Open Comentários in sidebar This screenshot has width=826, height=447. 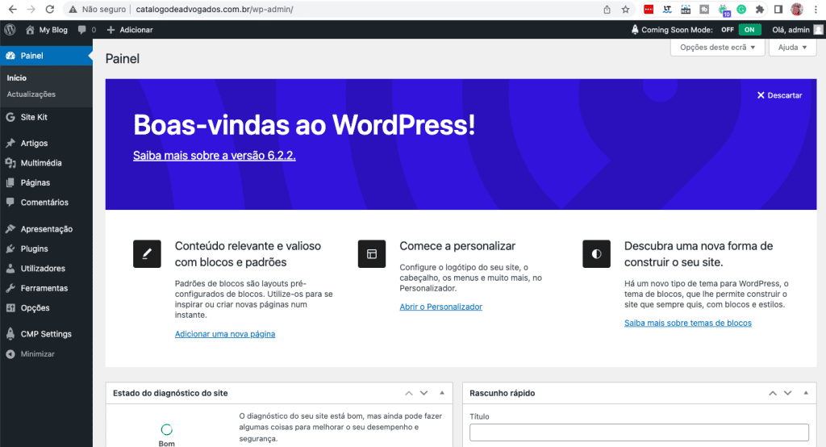[x=44, y=203]
